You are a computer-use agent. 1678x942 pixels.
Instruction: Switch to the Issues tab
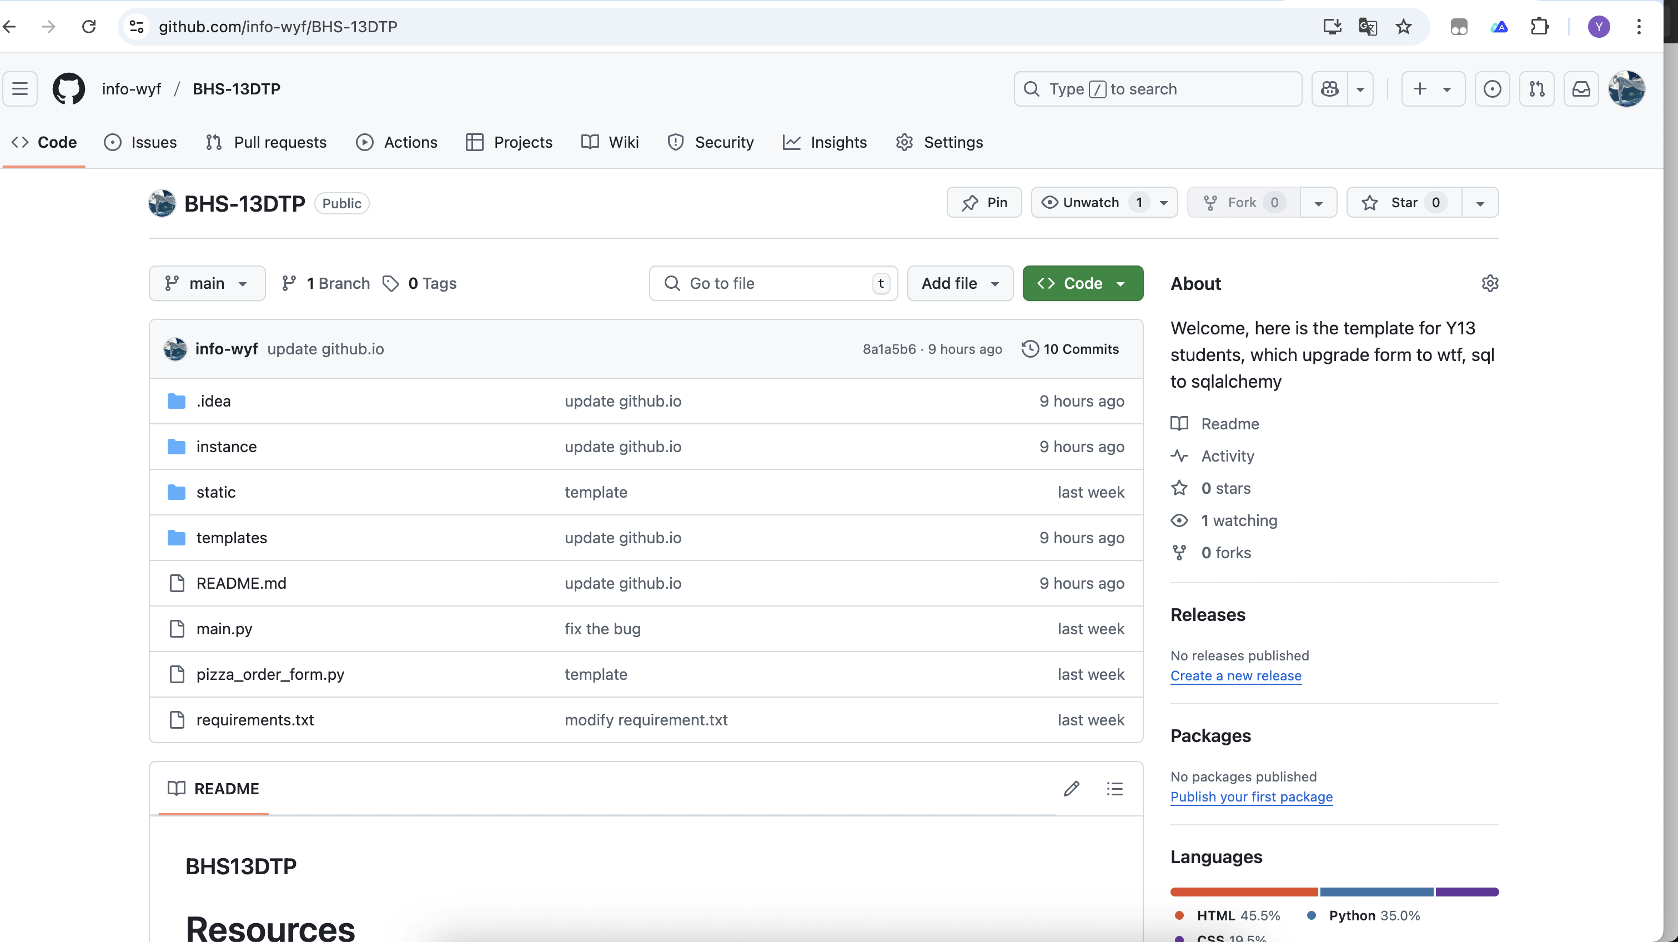coord(140,142)
